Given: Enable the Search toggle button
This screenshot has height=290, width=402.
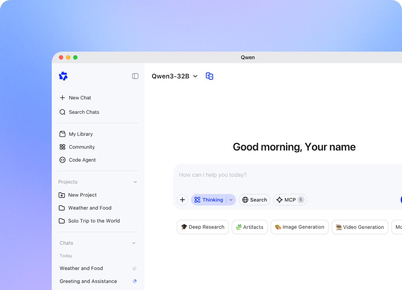Looking at the screenshot, I should point(254,200).
